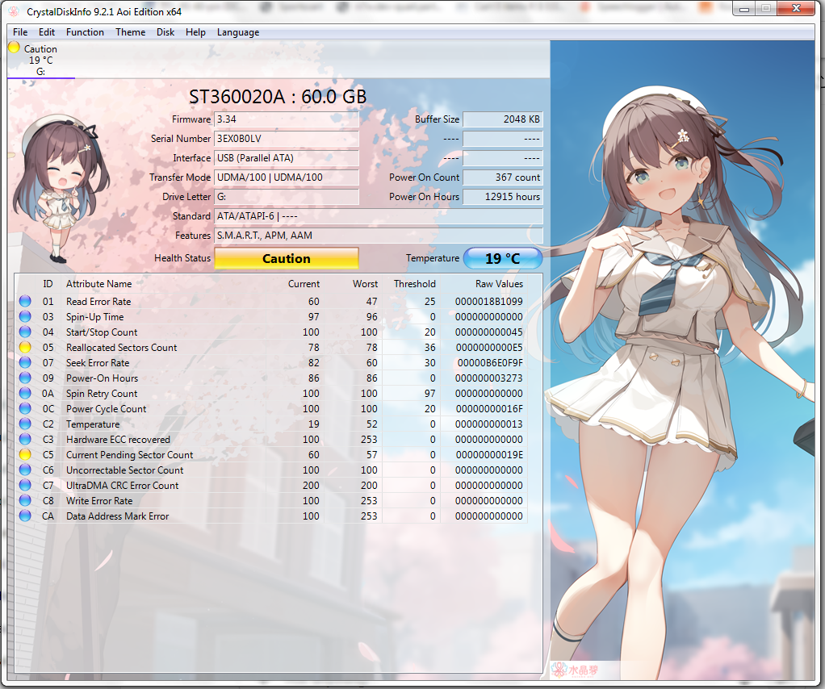Viewport: 825px width, 689px height.
Task: Open the File menu
Action: tap(20, 32)
